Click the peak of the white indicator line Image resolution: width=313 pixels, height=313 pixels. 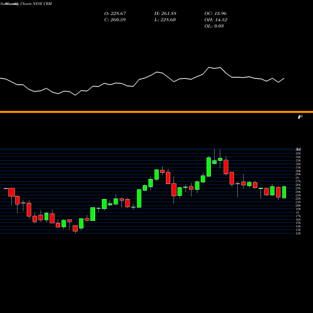click(x=209, y=67)
